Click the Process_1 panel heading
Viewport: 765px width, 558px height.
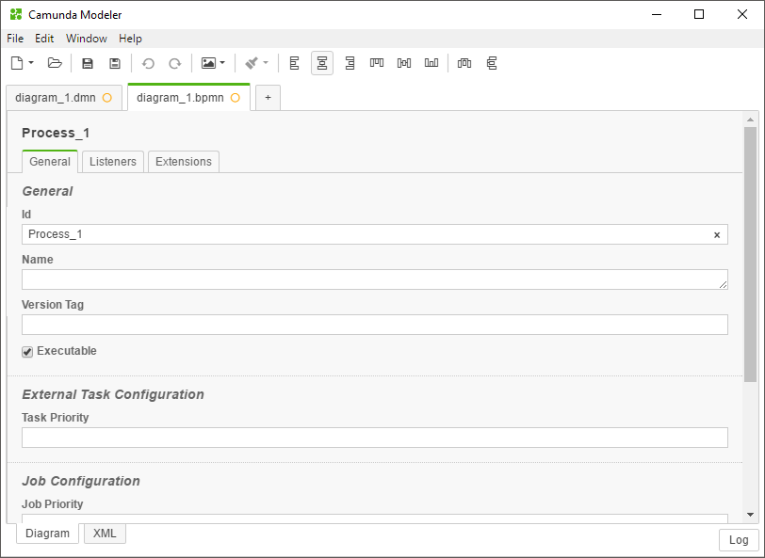click(56, 133)
